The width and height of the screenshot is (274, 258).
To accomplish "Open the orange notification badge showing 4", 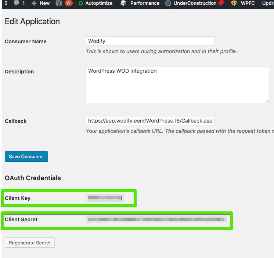I will [68, 3].
